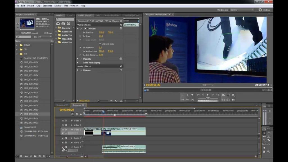Screen dimensions: 288x162
Task: Open Fit zoom level dropdown
Action: tap(208, 85)
